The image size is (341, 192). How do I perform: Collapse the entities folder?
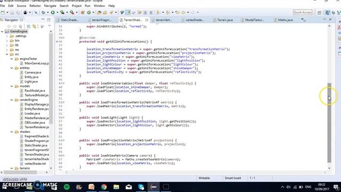coord(12,68)
